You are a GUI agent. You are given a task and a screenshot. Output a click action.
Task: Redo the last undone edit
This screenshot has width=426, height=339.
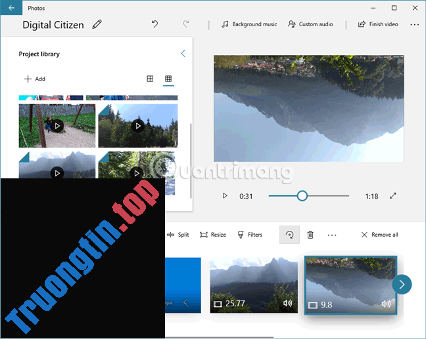pyautogui.click(x=186, y=24)
